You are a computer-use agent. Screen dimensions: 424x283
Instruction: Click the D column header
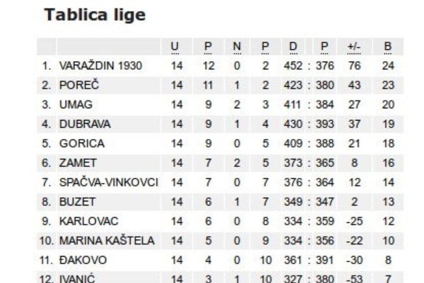293,47
